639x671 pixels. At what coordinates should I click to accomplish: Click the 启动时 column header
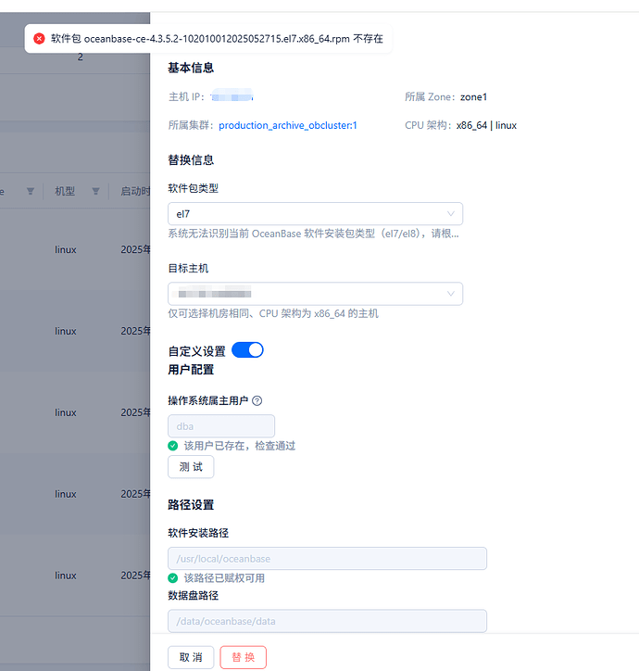coord(135,191)
